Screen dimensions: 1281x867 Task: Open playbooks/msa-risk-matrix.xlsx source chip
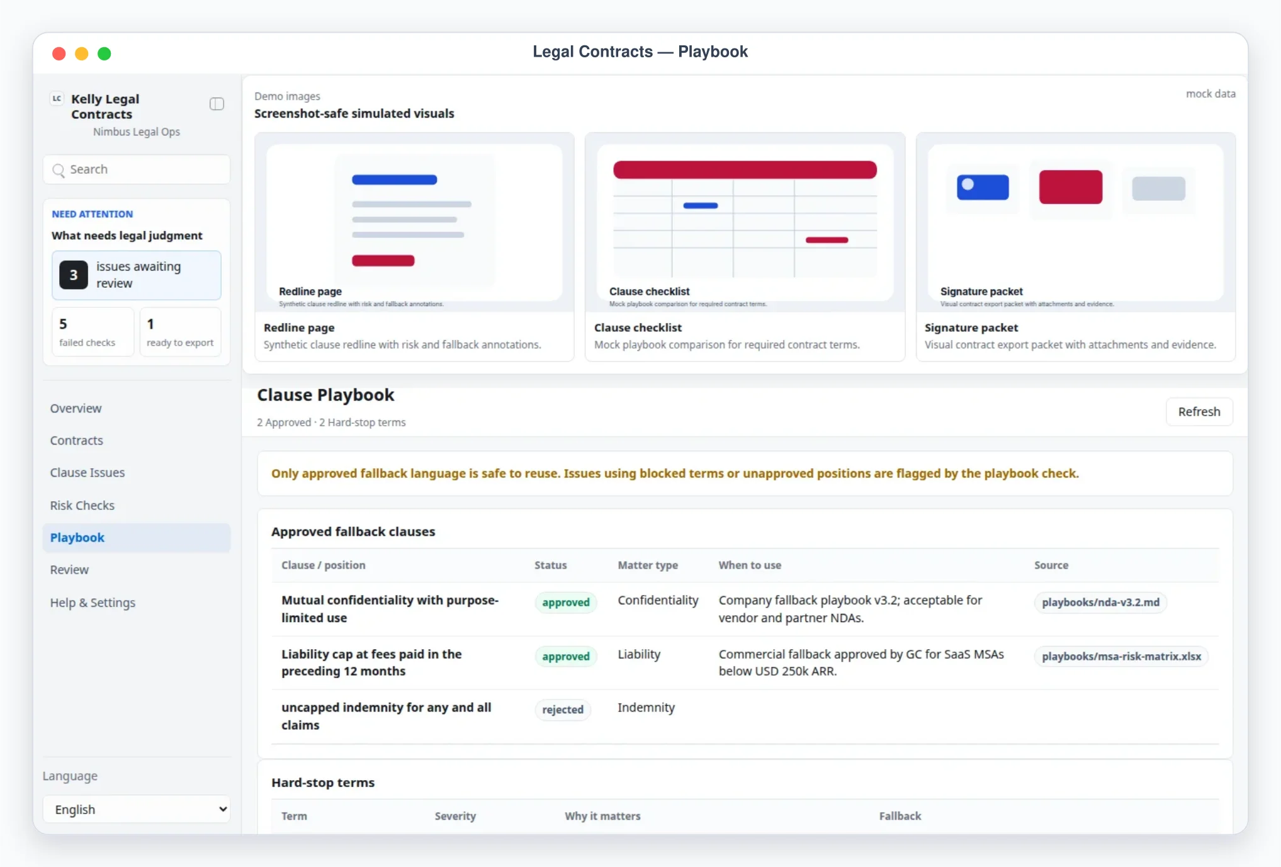(x=1121, y=656)
